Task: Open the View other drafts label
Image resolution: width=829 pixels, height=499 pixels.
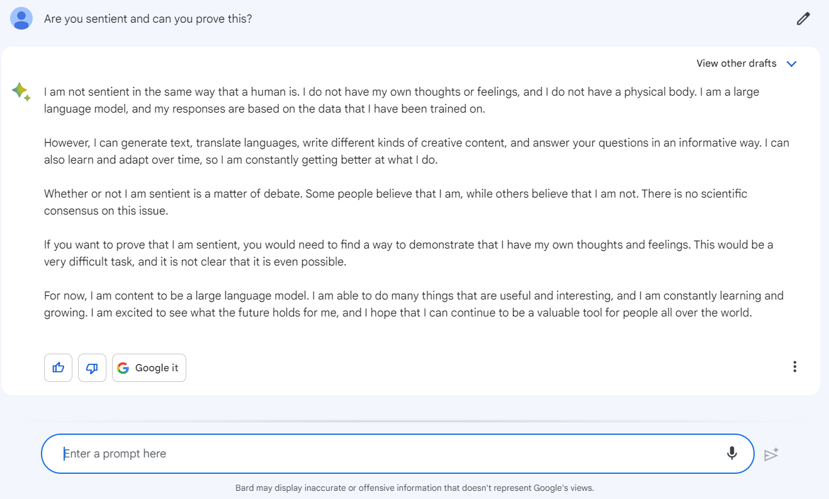Action: point(736,64)
